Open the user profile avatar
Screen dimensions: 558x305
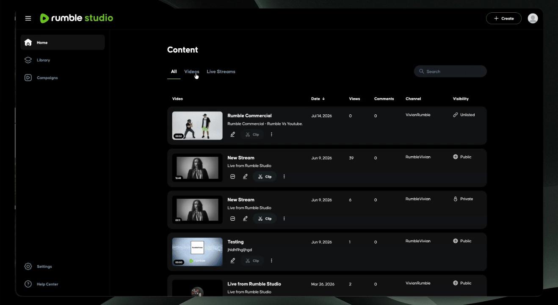click(533, 18)
